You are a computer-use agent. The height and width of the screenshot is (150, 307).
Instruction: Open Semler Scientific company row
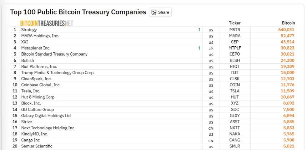(x=37, y=146)
